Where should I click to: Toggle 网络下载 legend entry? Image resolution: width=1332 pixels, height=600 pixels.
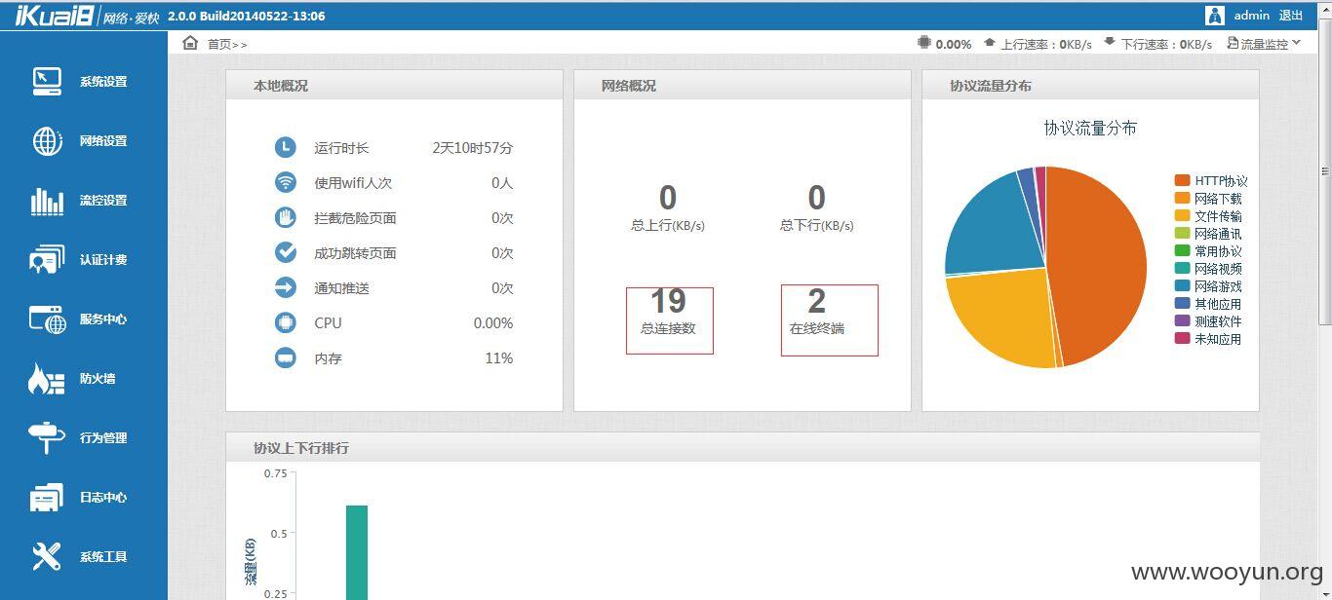click(1208, 199)
